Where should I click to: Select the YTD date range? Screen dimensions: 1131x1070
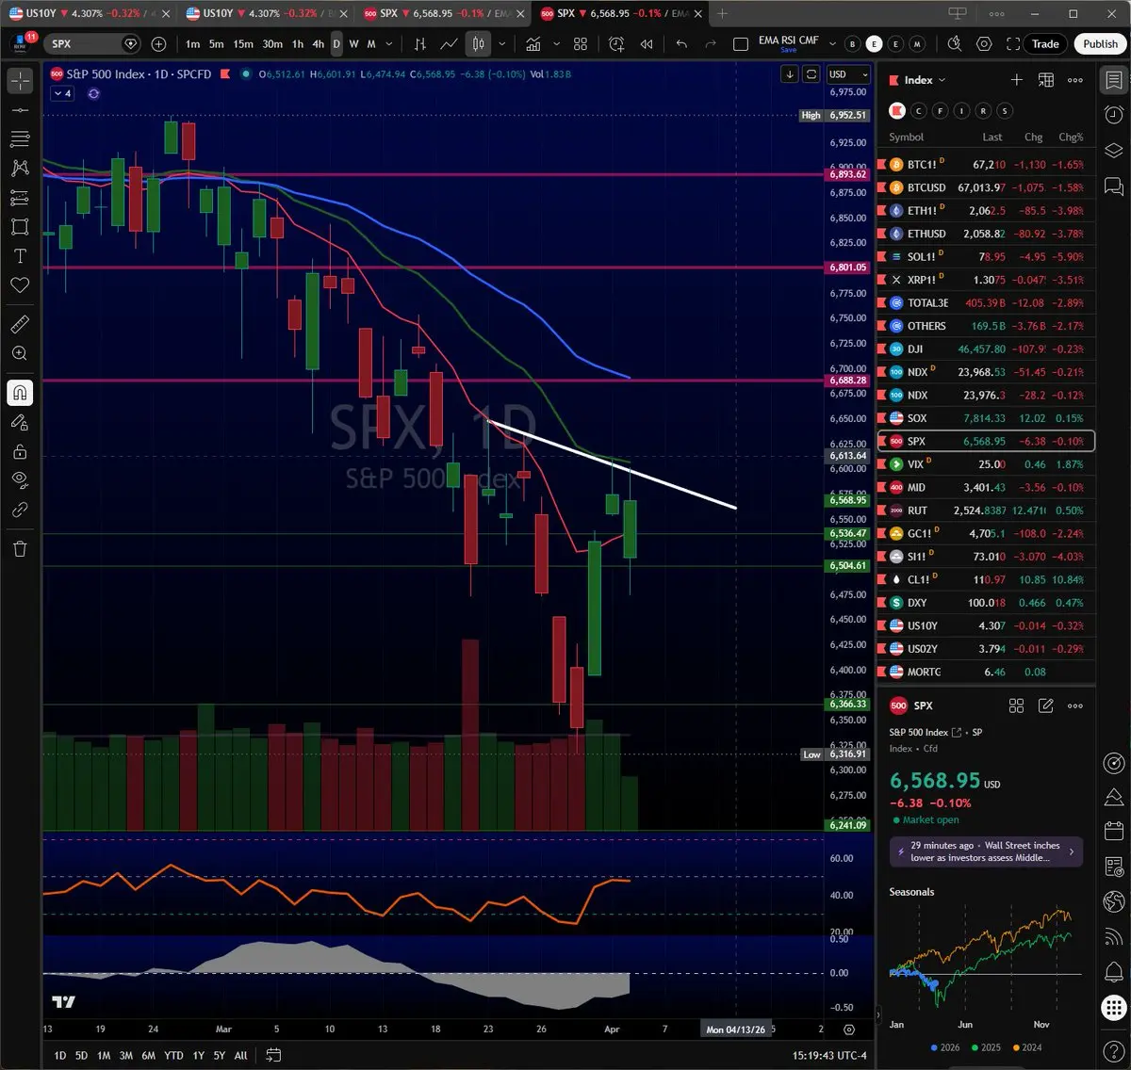coord(173,1055)
